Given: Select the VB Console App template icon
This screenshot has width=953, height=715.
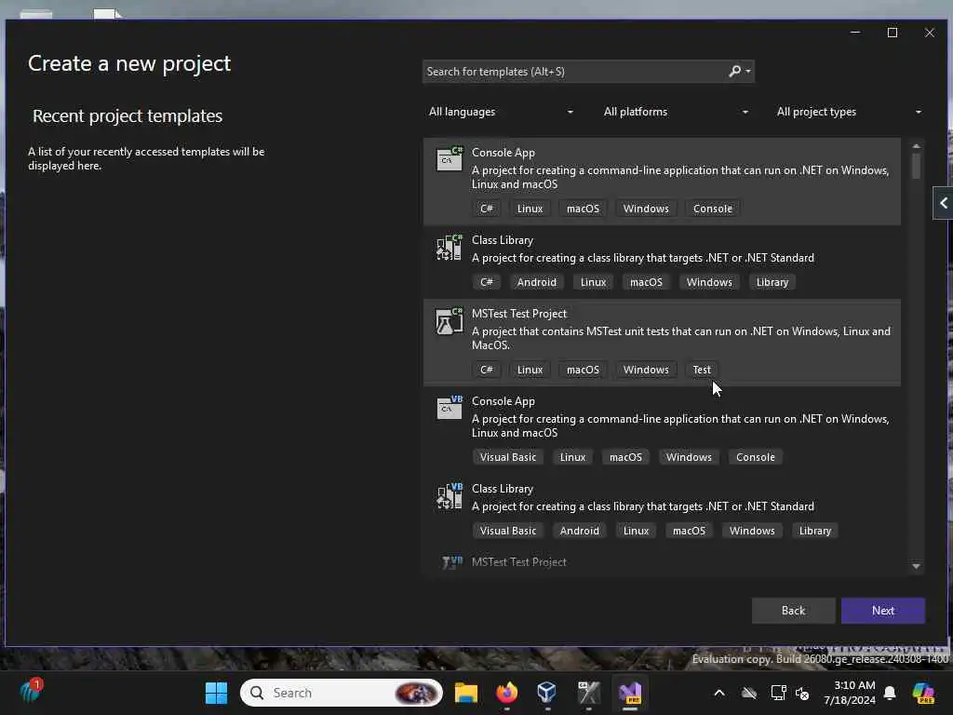Looking at the screenshot, I should [450, 408].
